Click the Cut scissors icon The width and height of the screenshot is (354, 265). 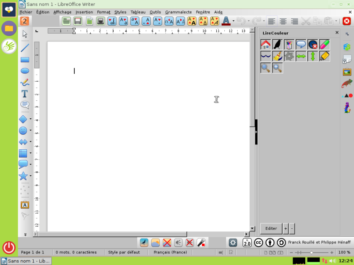point(306,21)
